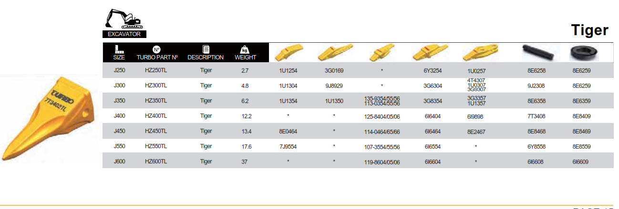This screenshot has width=619, height=209.
Task: Click weight value 4.8
Action: point(245,85)
